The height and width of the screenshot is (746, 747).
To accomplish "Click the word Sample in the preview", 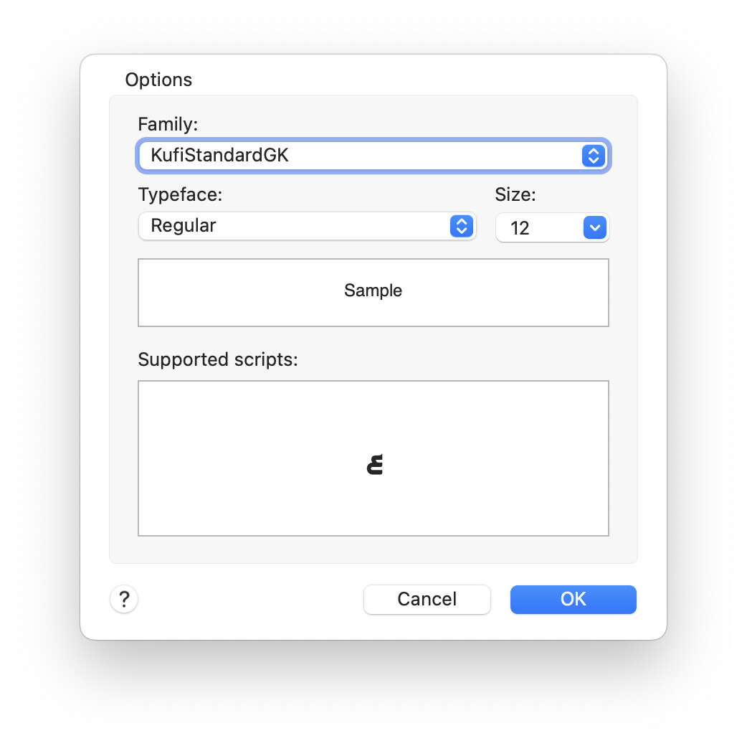I will (373, 291).
